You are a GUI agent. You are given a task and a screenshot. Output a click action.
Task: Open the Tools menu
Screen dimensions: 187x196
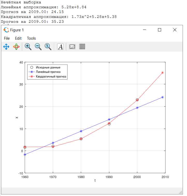pos(31,38)
